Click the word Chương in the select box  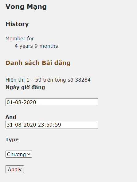click(16, 154)
